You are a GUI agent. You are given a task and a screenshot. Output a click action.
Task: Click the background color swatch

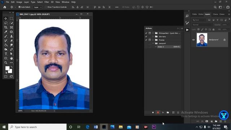[10, 71]
